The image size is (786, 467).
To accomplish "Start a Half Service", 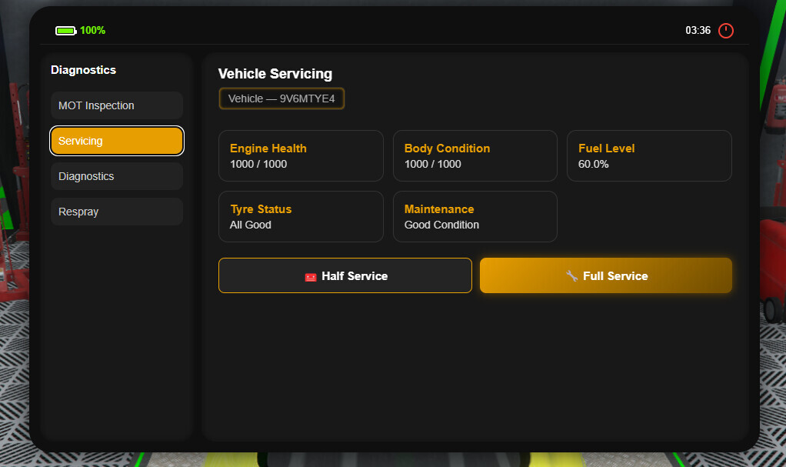I will (345, 275).
